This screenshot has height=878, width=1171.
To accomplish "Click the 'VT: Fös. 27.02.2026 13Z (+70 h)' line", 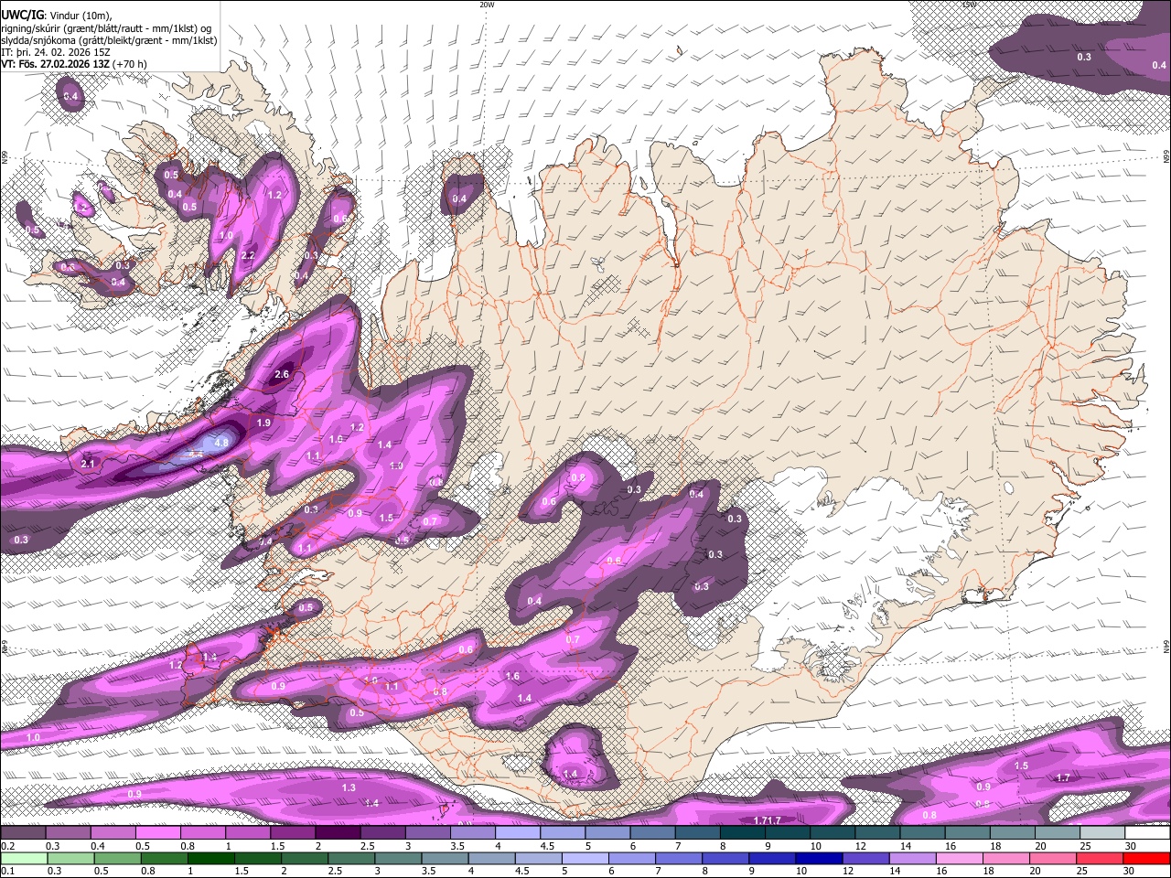I will tap(73, 65).
